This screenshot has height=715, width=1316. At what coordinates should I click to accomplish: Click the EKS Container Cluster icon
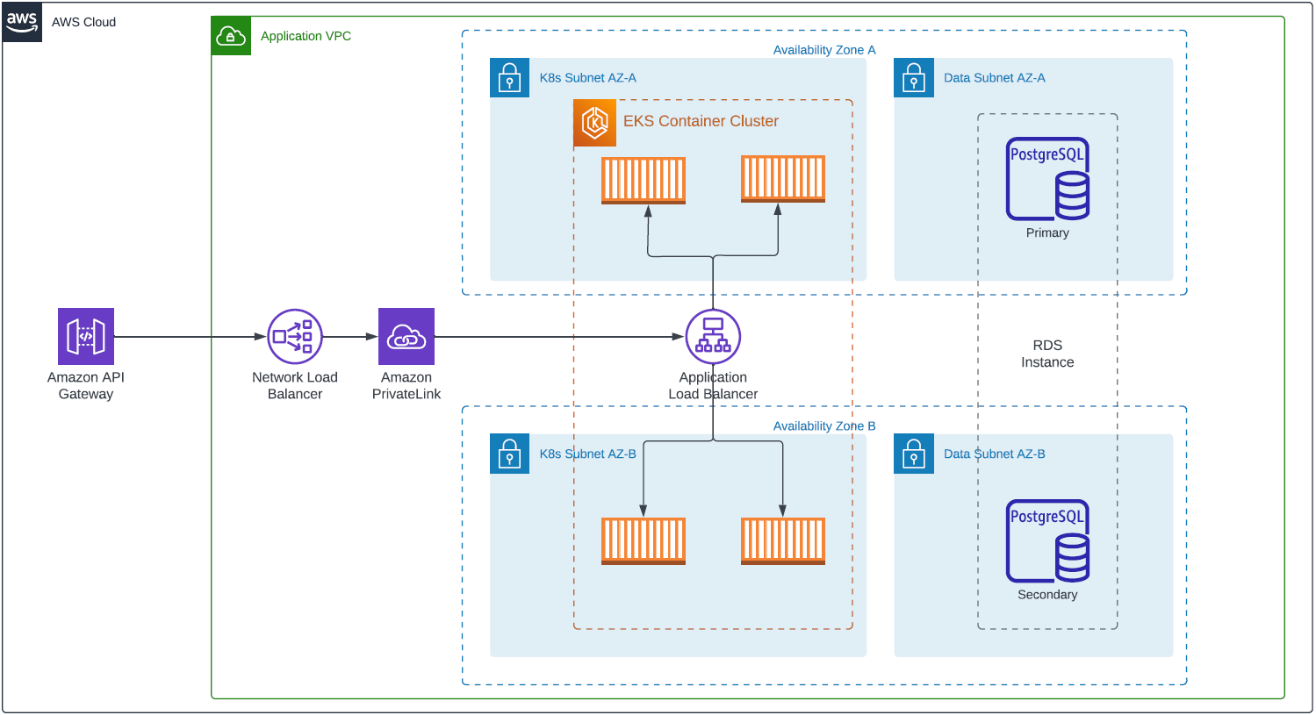(x=595, y=123)
